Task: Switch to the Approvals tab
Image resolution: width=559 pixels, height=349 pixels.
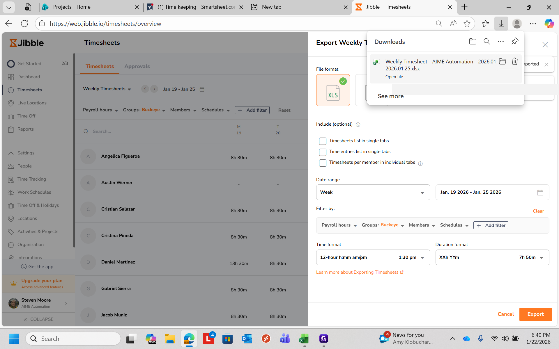Action: coord(137,66)
